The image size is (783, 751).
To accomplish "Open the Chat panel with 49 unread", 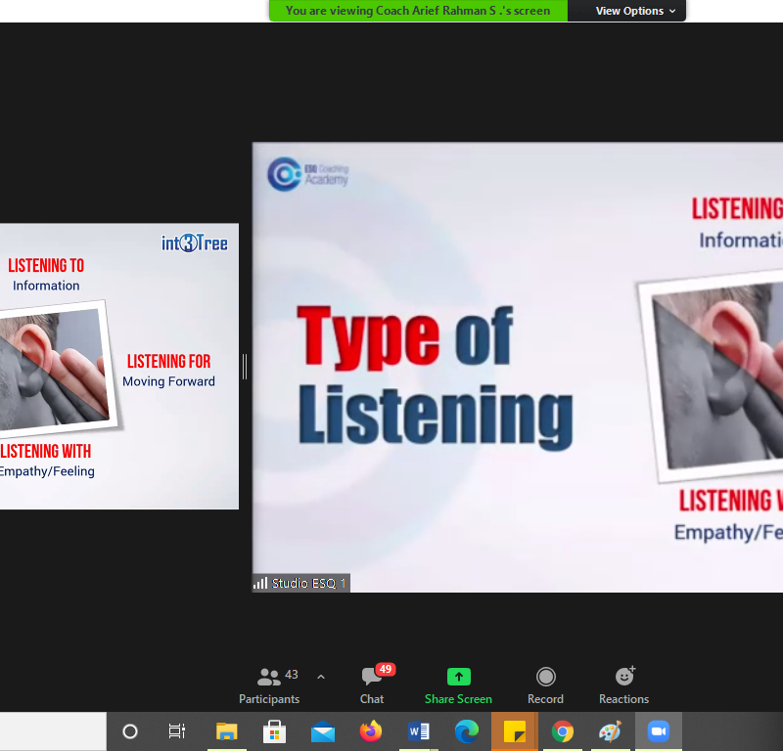I will 372,685.
